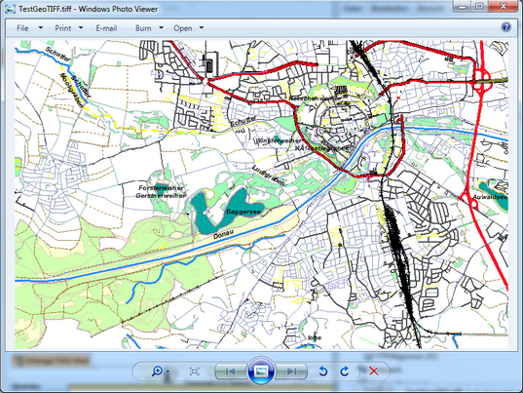The image size is (523, 393).
Task: Go to the previous image
Action: pos(230,372)
